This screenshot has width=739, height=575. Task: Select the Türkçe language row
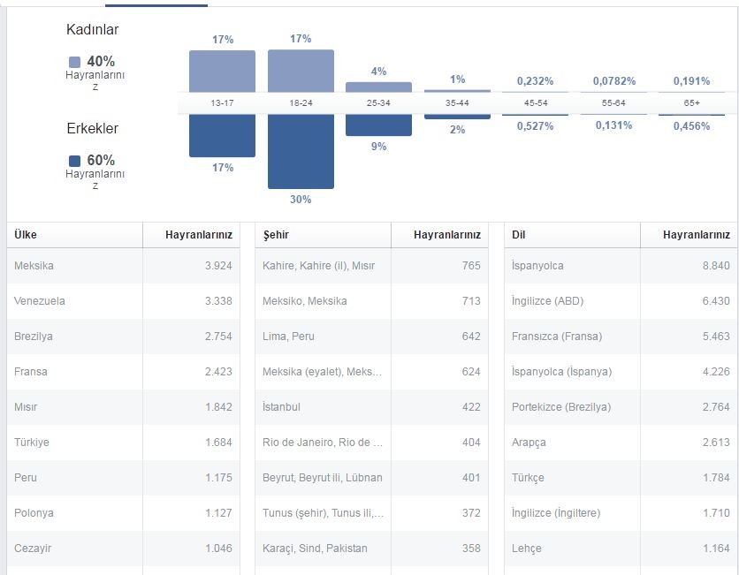click(621, 478)
